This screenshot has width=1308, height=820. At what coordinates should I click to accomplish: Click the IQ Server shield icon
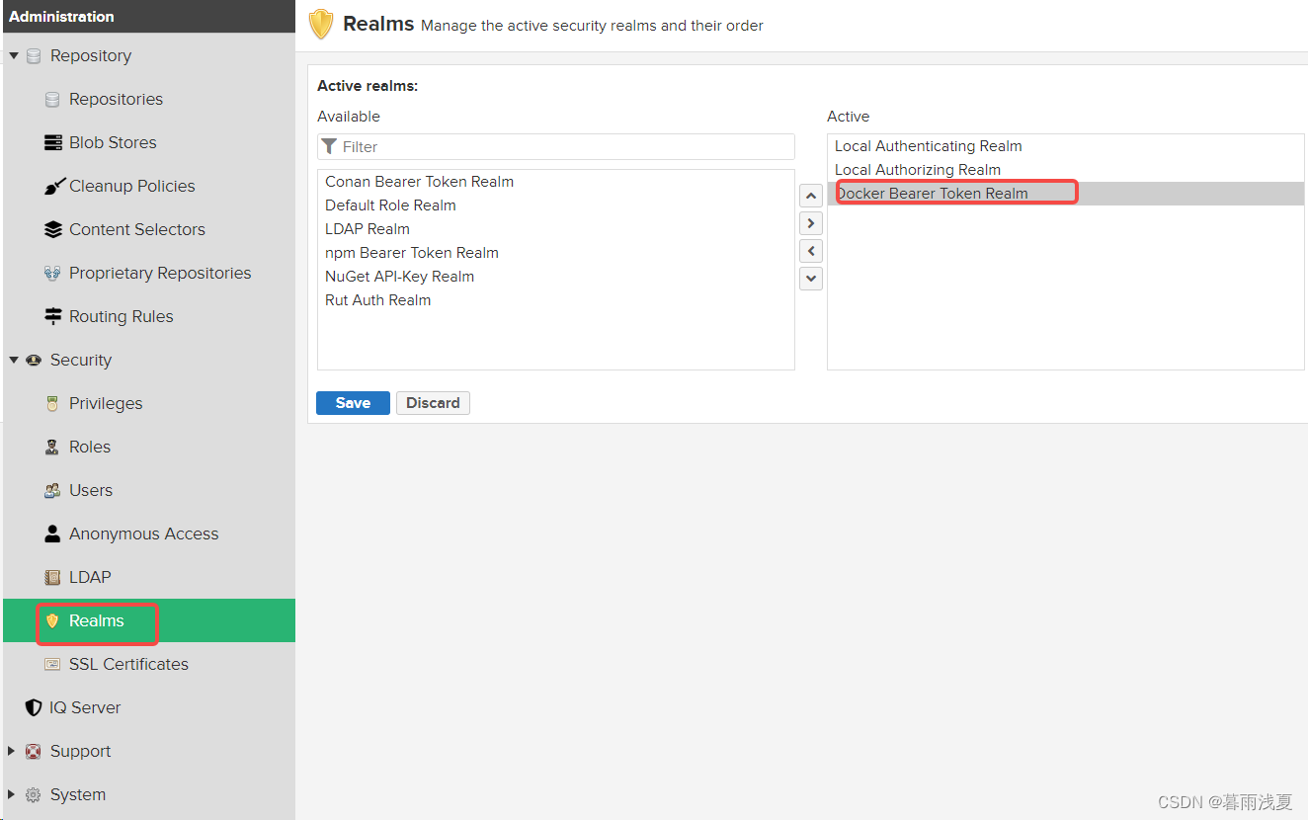34,708
